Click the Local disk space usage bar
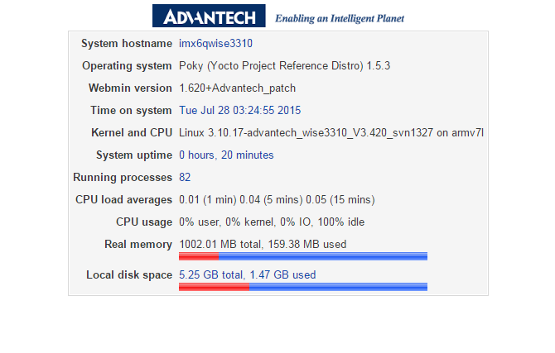 [x=302, y=287]
